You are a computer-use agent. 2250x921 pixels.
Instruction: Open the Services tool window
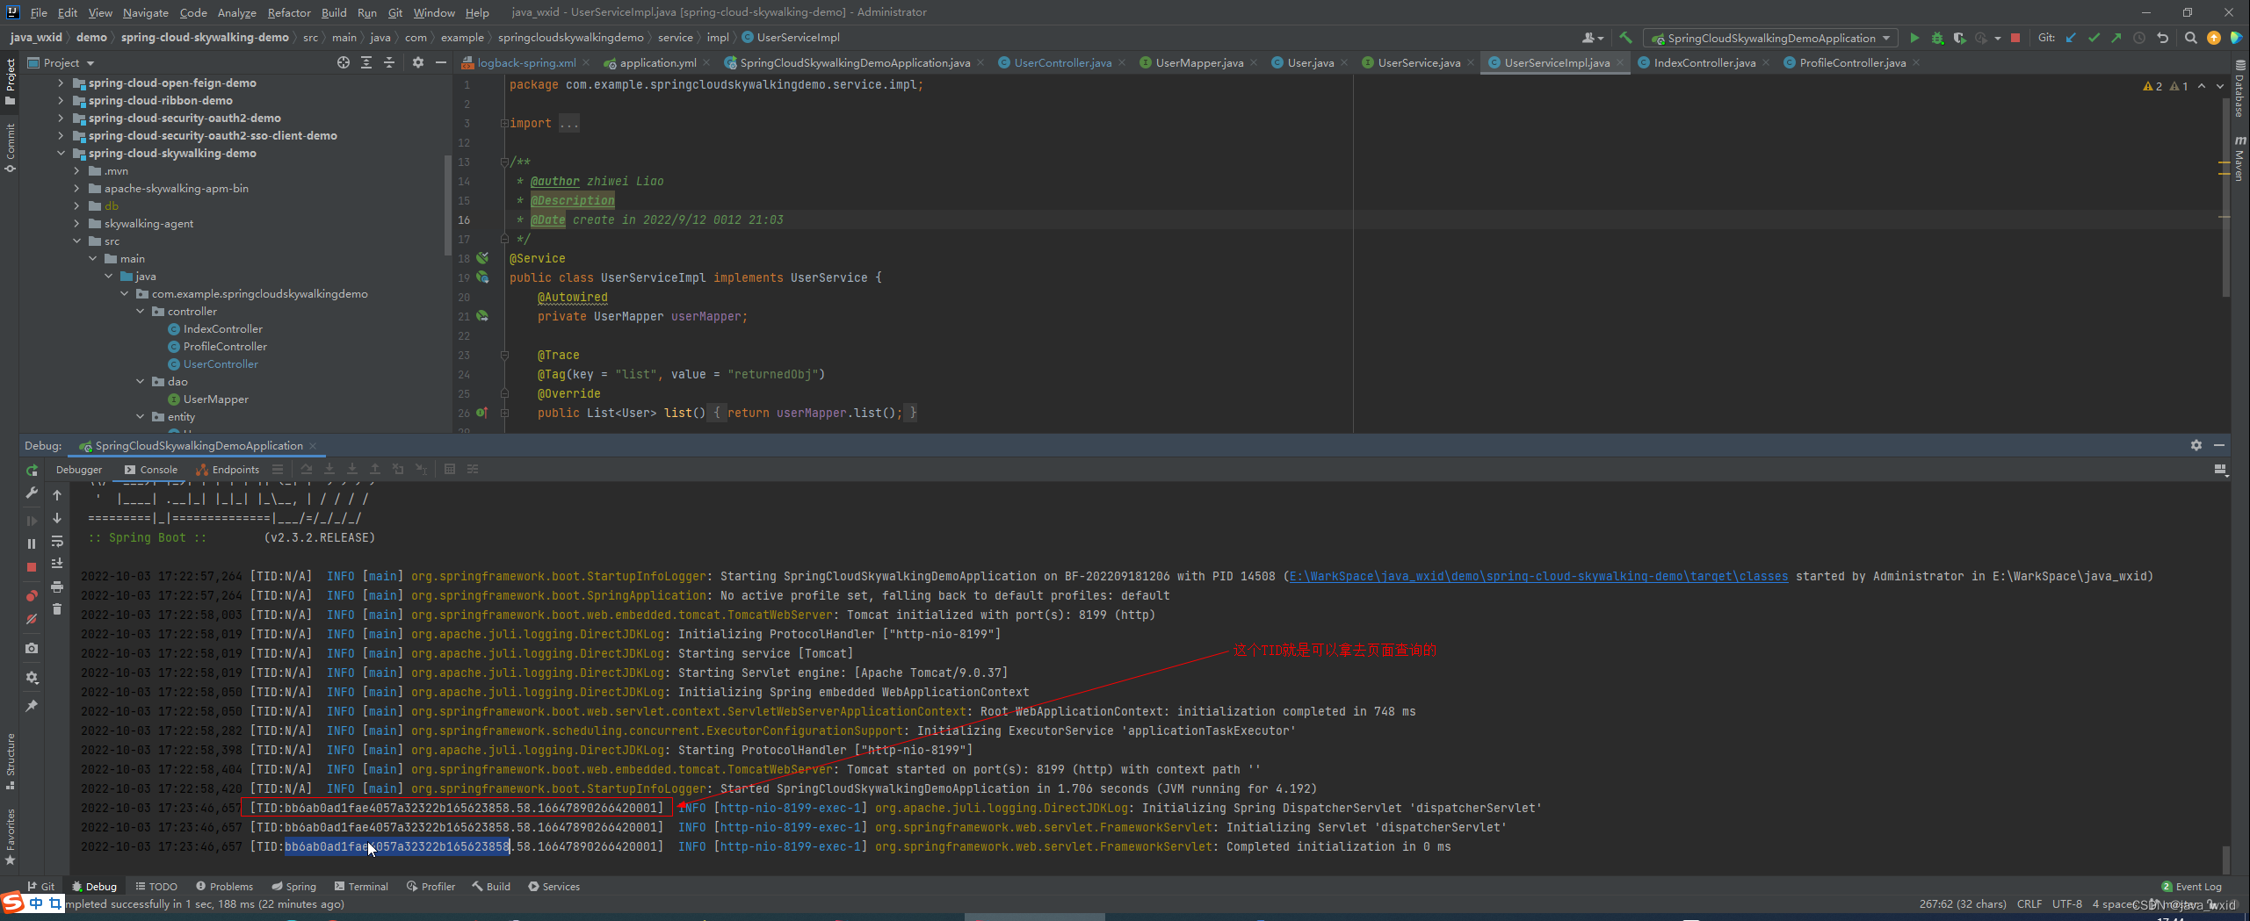553,887
